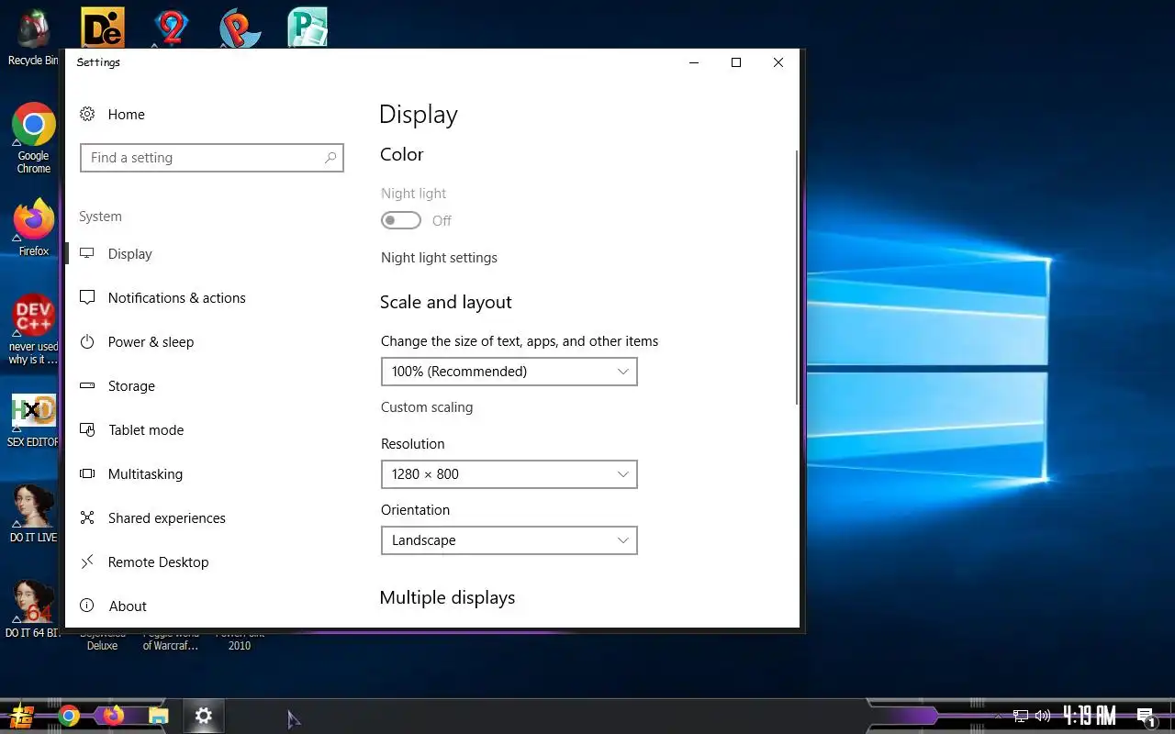Screen dimensions: 1175x734
Task: Click the volume speaker tray icon
Action: click(1043, 716)
